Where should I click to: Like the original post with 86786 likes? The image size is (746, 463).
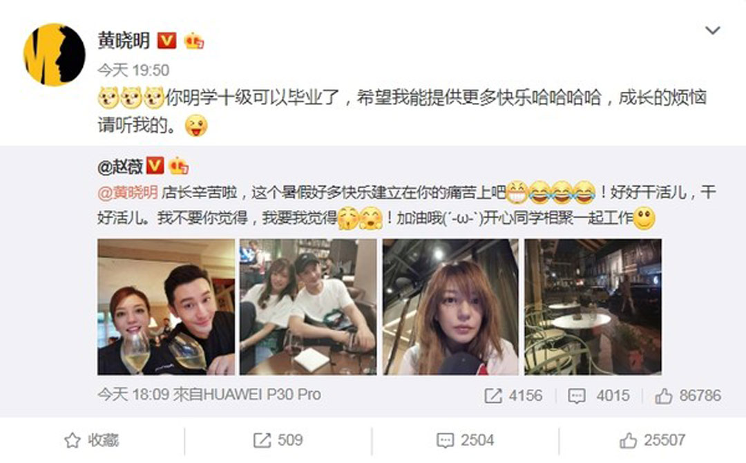(x=688, y=396)
